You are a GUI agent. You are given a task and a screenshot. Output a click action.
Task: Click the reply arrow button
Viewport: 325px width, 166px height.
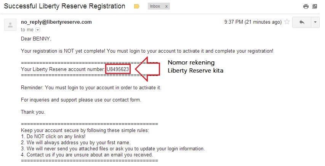point(302,22)
